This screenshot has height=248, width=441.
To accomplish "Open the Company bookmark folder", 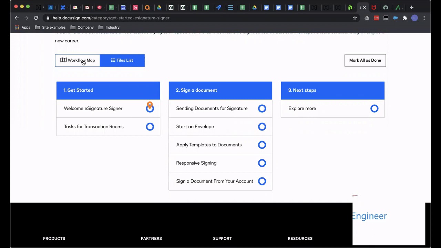I will 82,27.
